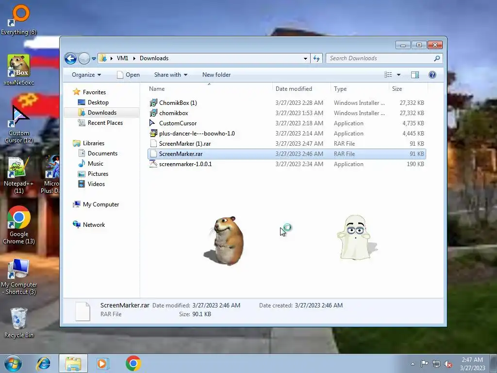
Task: Open Notepad++ (11) desktop shortcut
Action: [18, 175]
